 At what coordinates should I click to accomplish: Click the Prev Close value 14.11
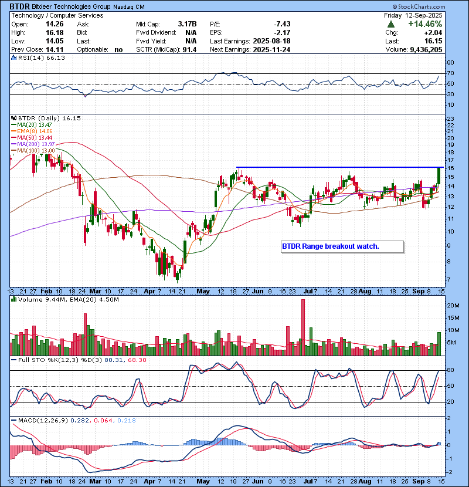click(x=55, y=49)
